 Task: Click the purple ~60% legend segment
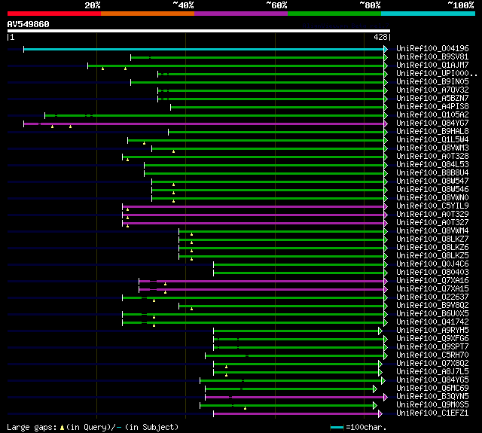(x=241, y=14)
